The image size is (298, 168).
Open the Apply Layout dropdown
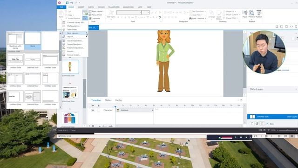[x=97, y=11]
